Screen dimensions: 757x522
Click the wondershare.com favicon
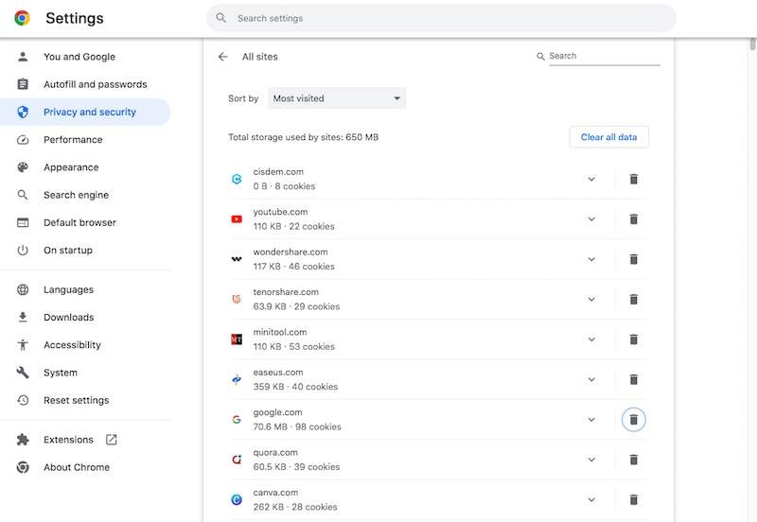pyautogui.click(x=237, y=259)
